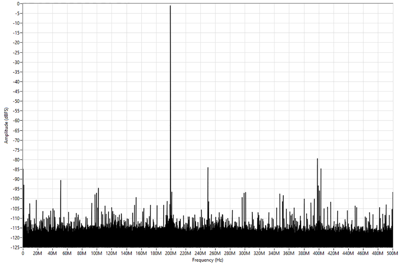
Task: Click the 300M frequency axis label
Action: coord(245,254)
